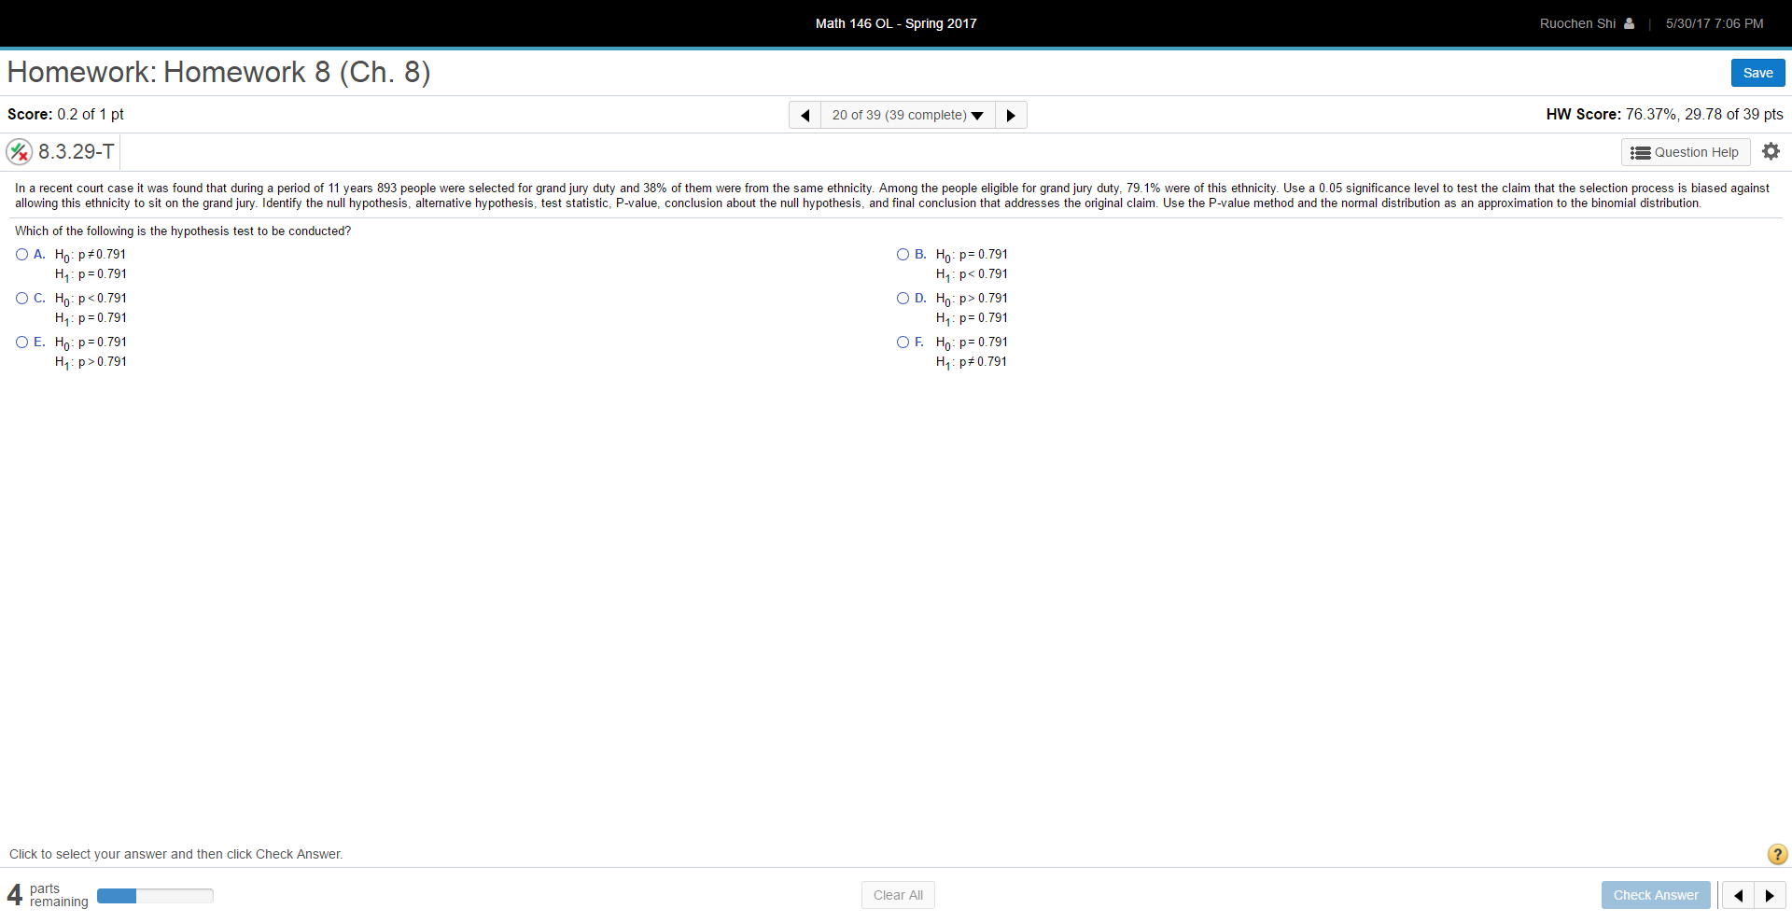1792x923 pixels.
Task: Click the red X status icon beside 8.3.29-T
Action: click(19, 151)
